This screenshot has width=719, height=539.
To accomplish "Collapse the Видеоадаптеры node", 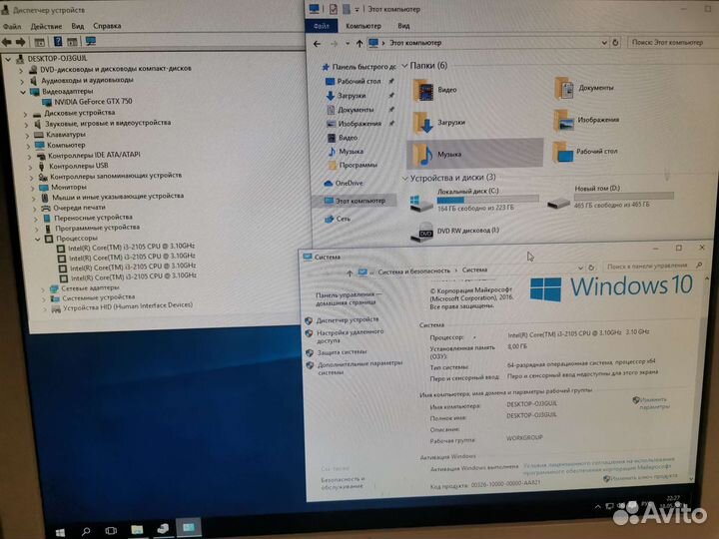I will (22, 92).
